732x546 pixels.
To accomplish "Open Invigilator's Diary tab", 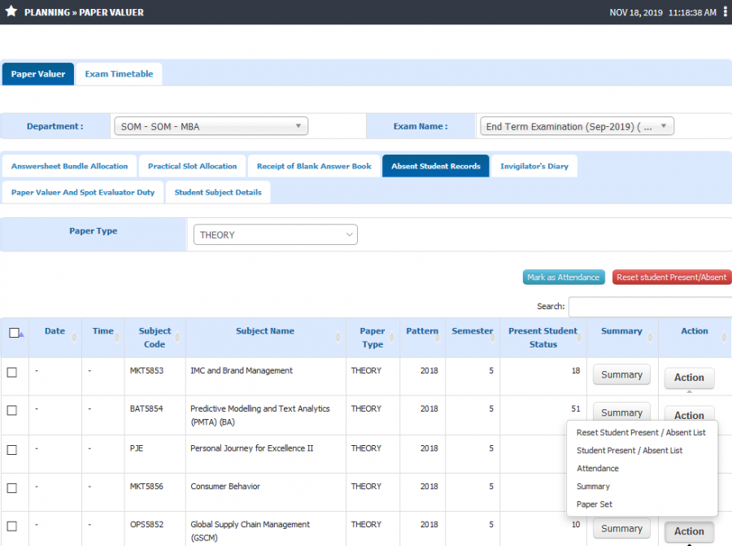I will [534, 166].
